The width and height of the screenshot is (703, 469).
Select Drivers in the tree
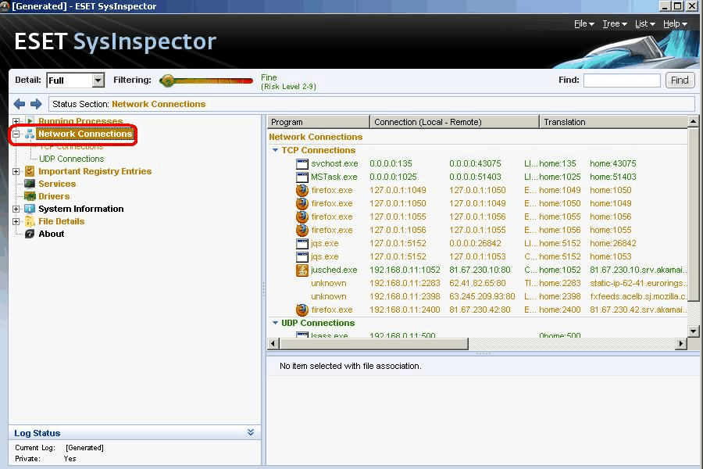point(54,196)
